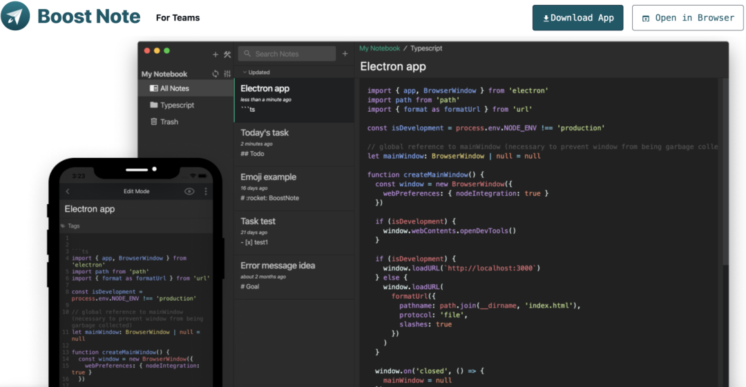Open the Trash in the sidebar
Viewport: 746px width, 387px height.
coord(169,121)
